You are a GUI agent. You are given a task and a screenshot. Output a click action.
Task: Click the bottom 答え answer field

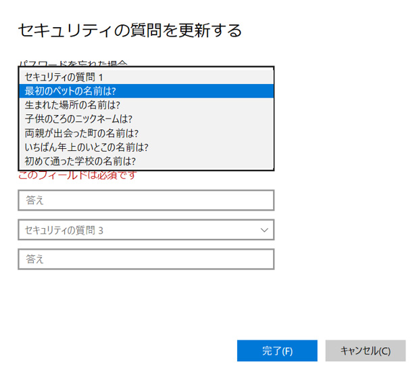point(145,259)
